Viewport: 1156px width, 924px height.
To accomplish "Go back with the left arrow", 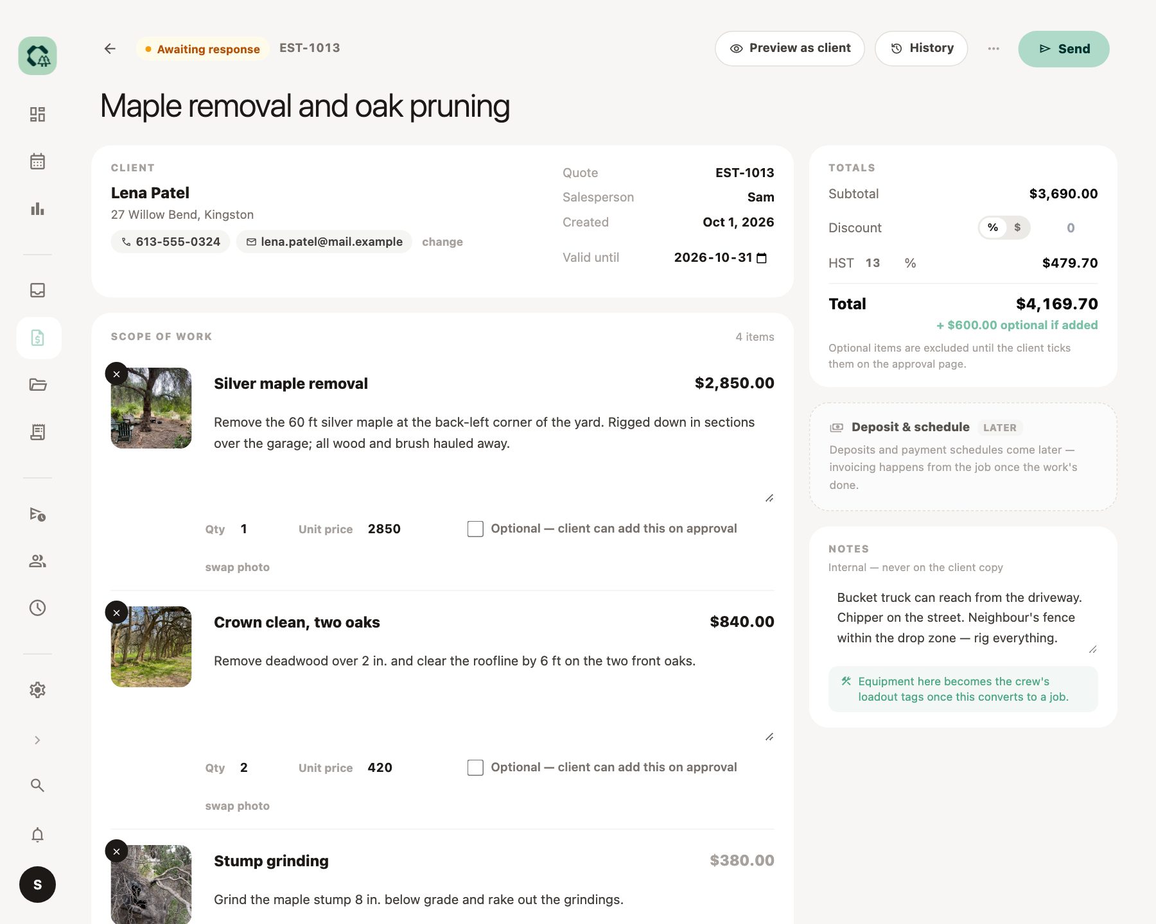I will tap(110, 49).
